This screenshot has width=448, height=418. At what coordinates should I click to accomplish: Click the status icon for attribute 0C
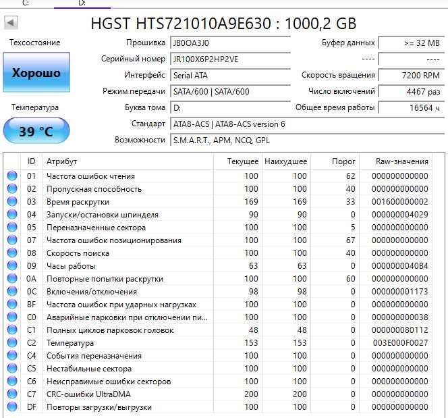(12, 291)
